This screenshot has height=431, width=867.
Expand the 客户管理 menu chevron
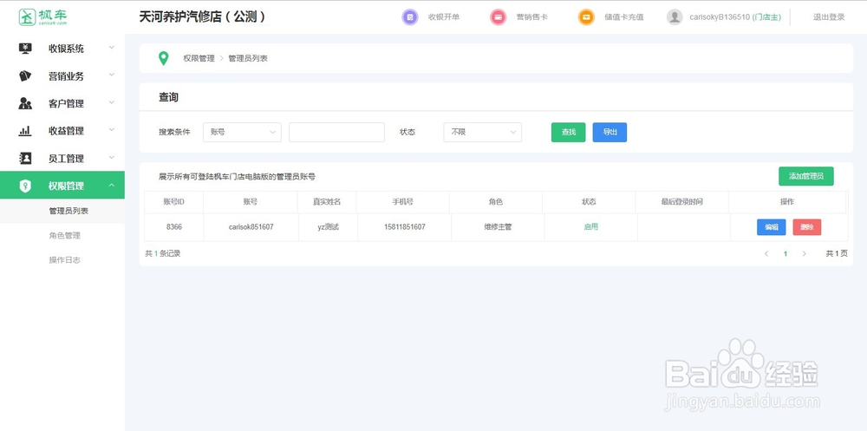coord(112,102)
